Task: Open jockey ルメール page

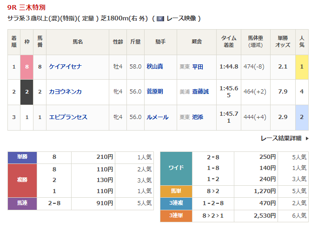Action: coord(158,117)
